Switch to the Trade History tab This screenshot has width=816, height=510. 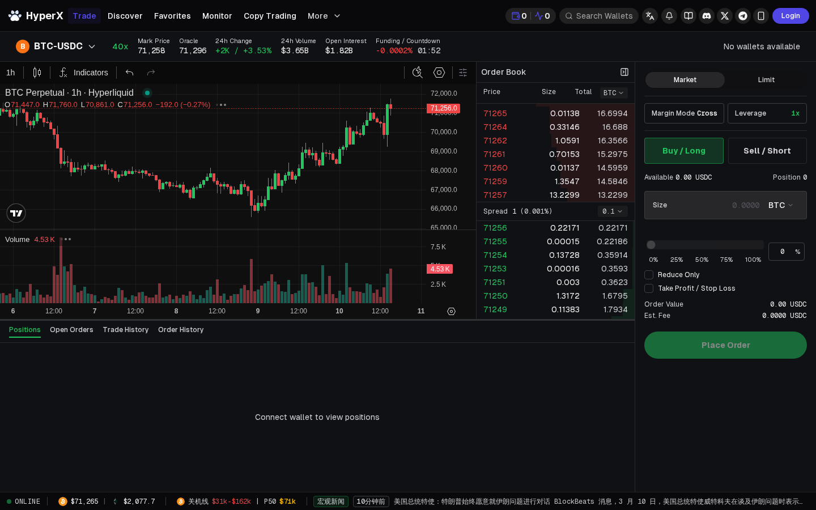coord(125,330)
